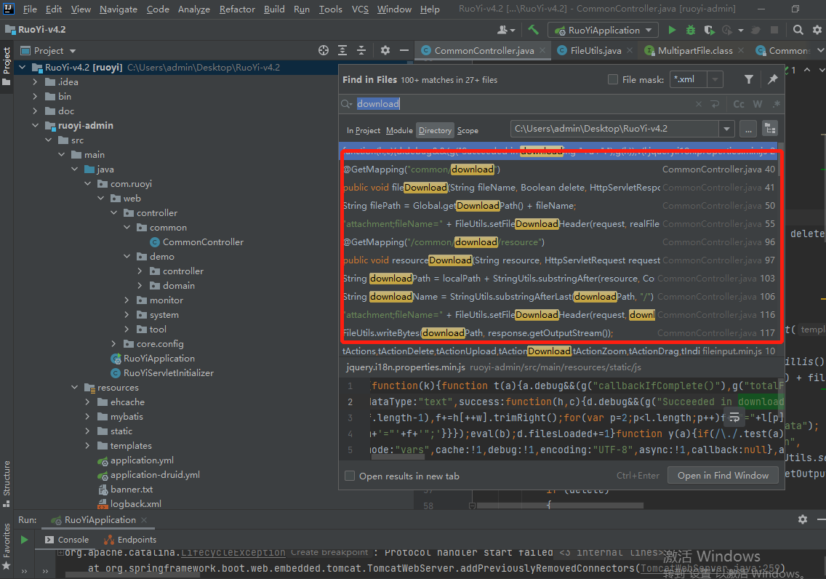Open the directory path dropdown arrow
826x579 pixels.
726,129
